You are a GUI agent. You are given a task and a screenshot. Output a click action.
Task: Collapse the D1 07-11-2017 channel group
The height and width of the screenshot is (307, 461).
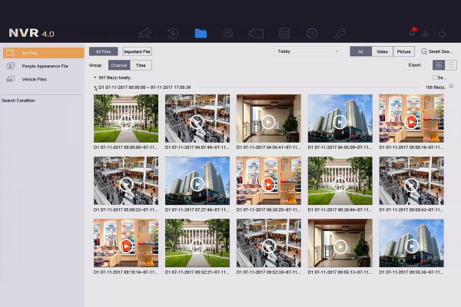point(95,87)
